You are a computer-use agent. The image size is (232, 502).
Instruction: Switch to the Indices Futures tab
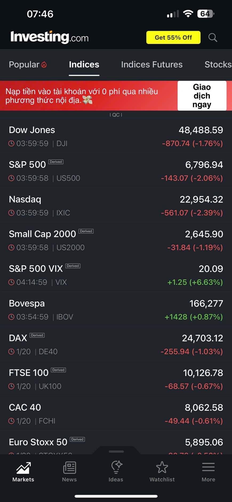152,65
